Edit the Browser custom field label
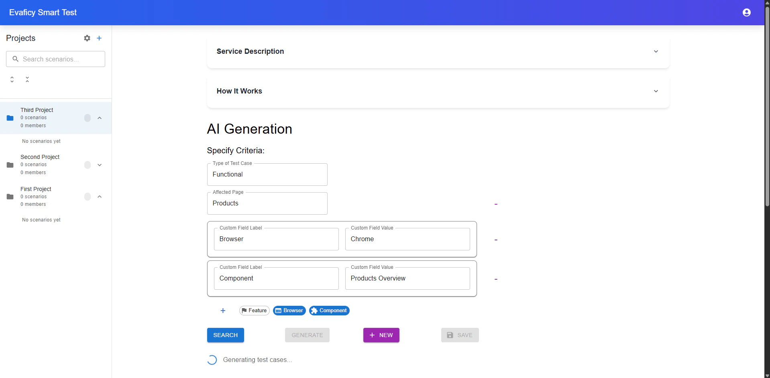The height and width of the screenshot is (378, 770). (276, 239)
